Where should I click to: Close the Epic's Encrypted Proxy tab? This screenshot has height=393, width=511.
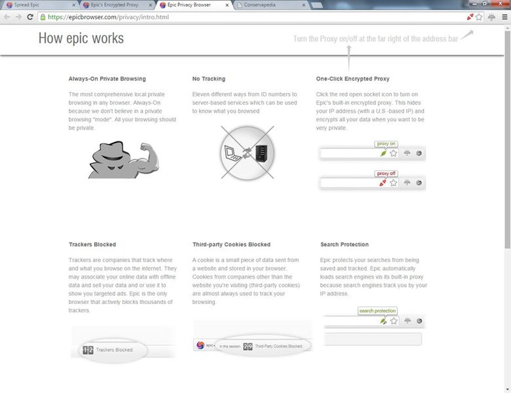click(150, 5)
